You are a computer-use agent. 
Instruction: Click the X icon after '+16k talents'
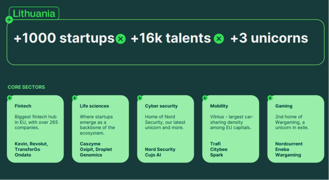(219, 39)
